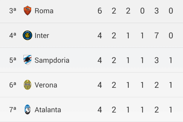This screenshot has width=183, height=122.
Task: Click the 4ª position label
Action: (x=13, y=36)
